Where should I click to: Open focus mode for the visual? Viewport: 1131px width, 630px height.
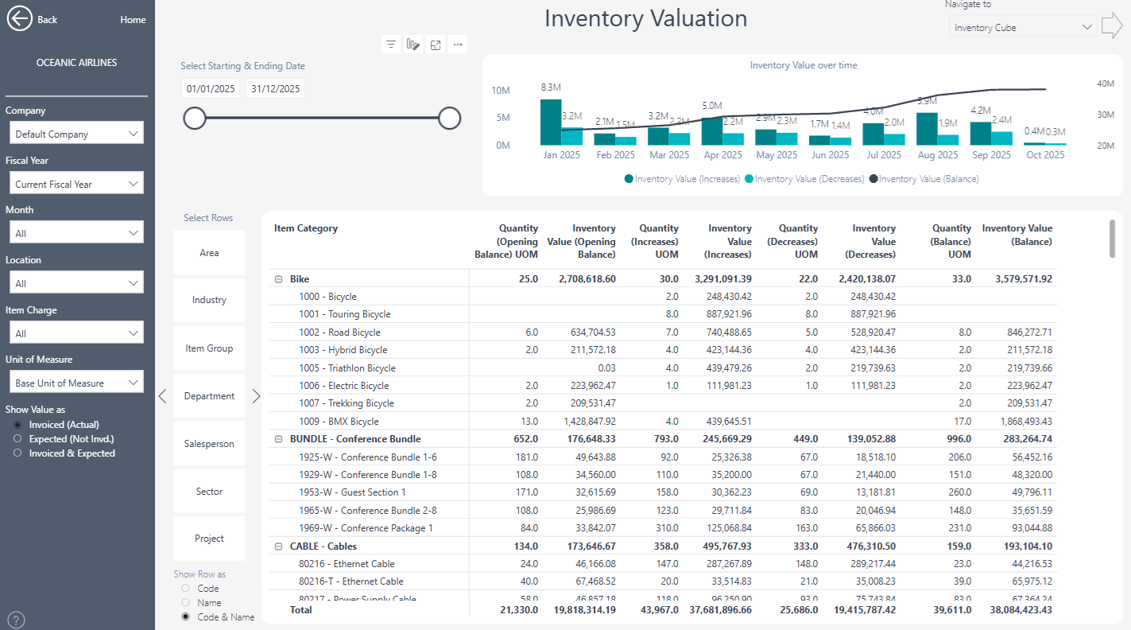[436, 45]
